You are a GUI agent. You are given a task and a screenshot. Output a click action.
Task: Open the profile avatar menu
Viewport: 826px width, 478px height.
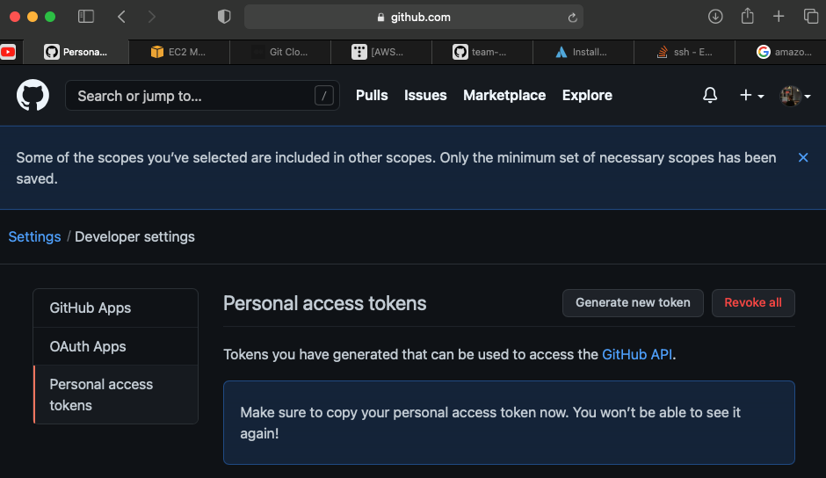[x=795, y=96]
